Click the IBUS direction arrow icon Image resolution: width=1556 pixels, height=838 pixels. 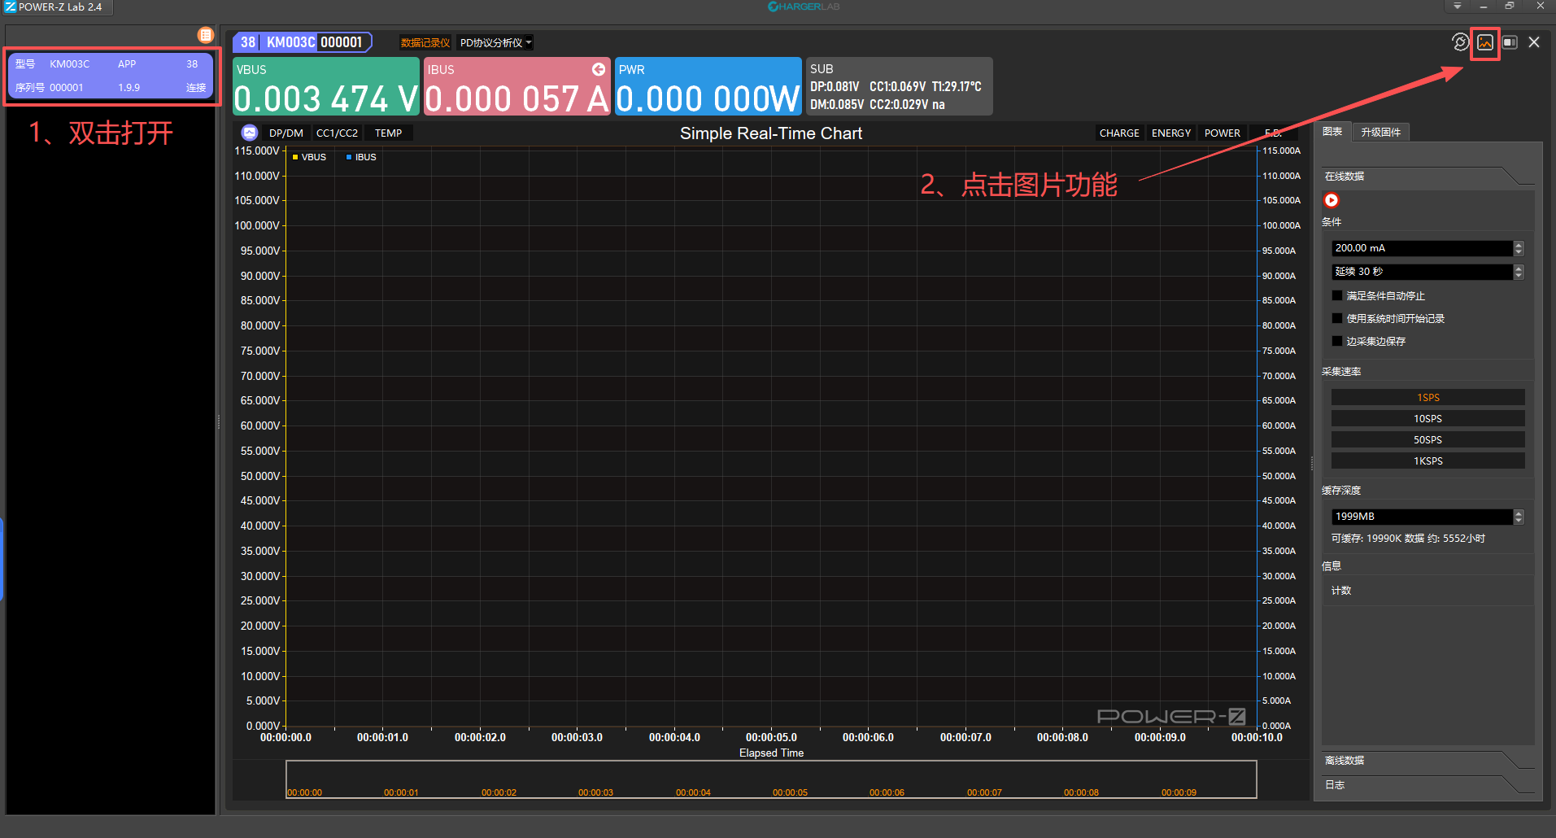pos(599,69)
